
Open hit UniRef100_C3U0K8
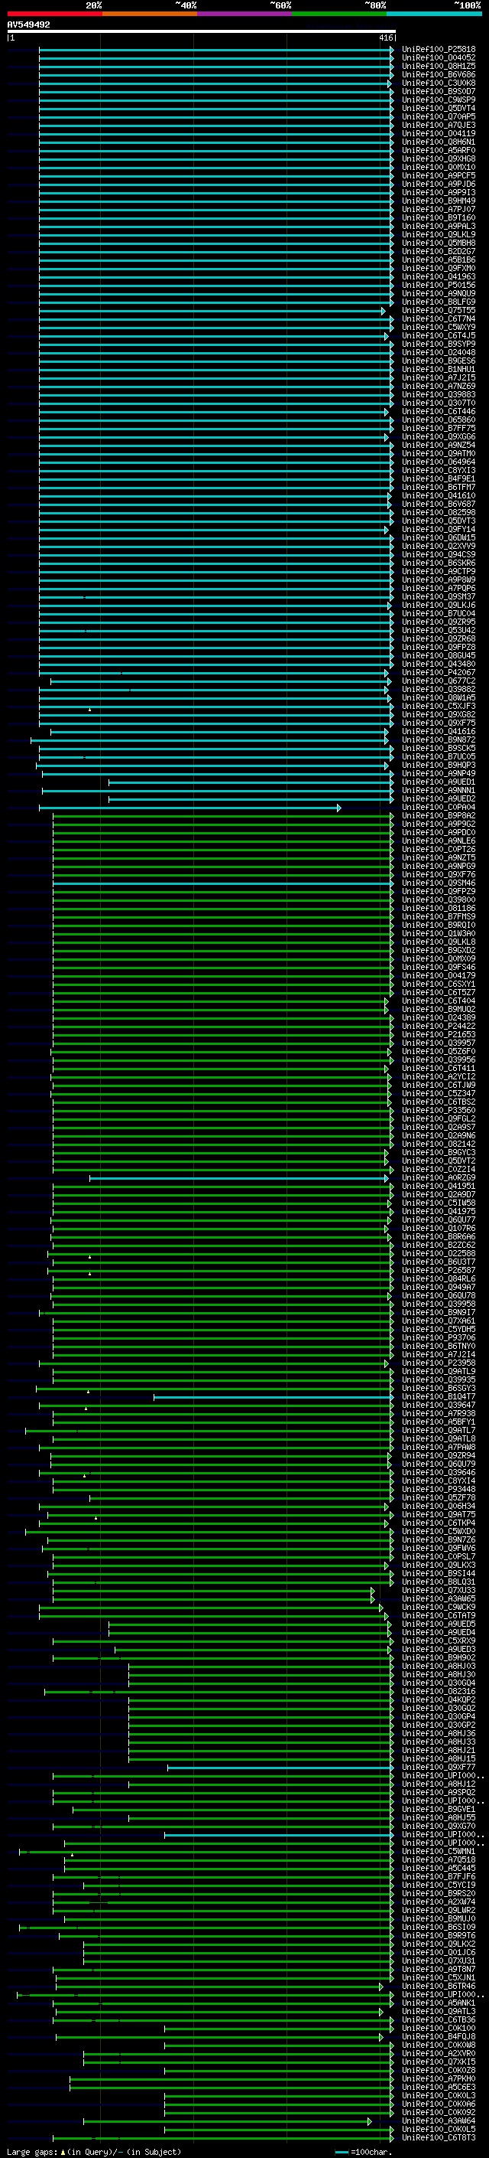439,83
